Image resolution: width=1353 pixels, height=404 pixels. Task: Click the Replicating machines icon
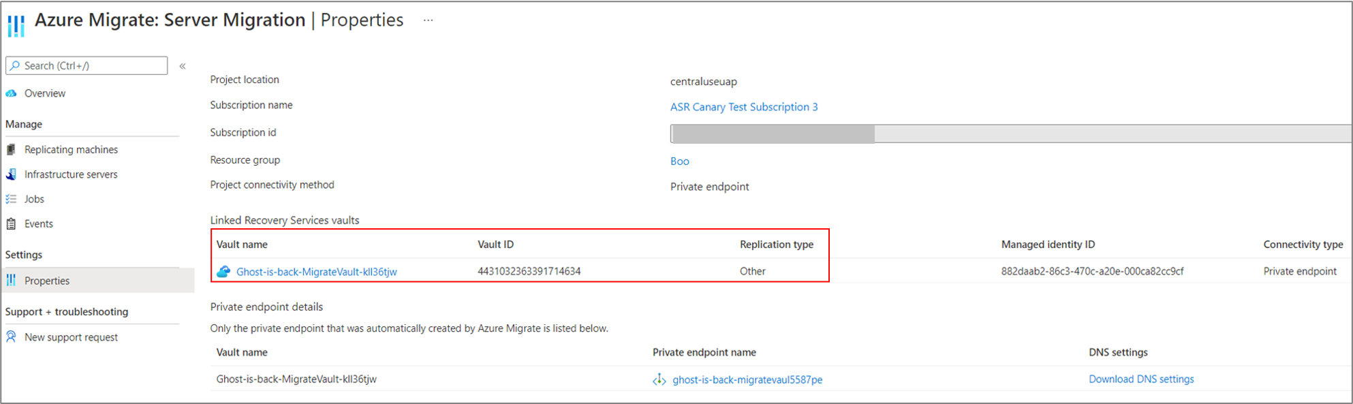pyautogui.click(x=12, y=149)
